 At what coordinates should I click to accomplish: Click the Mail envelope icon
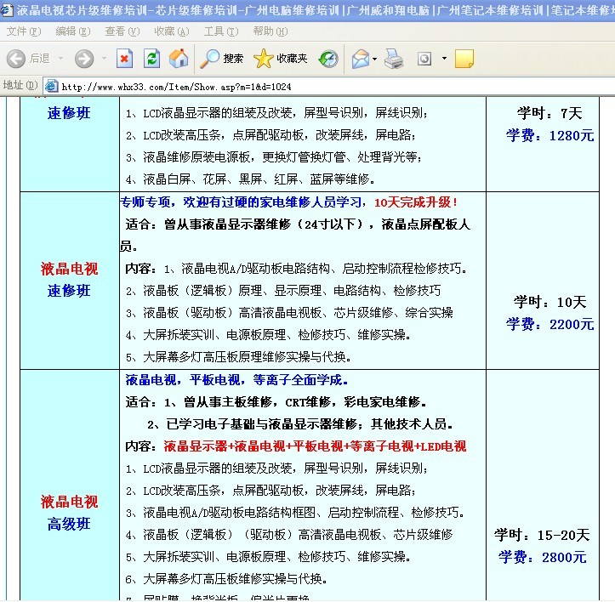tap(360, 59)
